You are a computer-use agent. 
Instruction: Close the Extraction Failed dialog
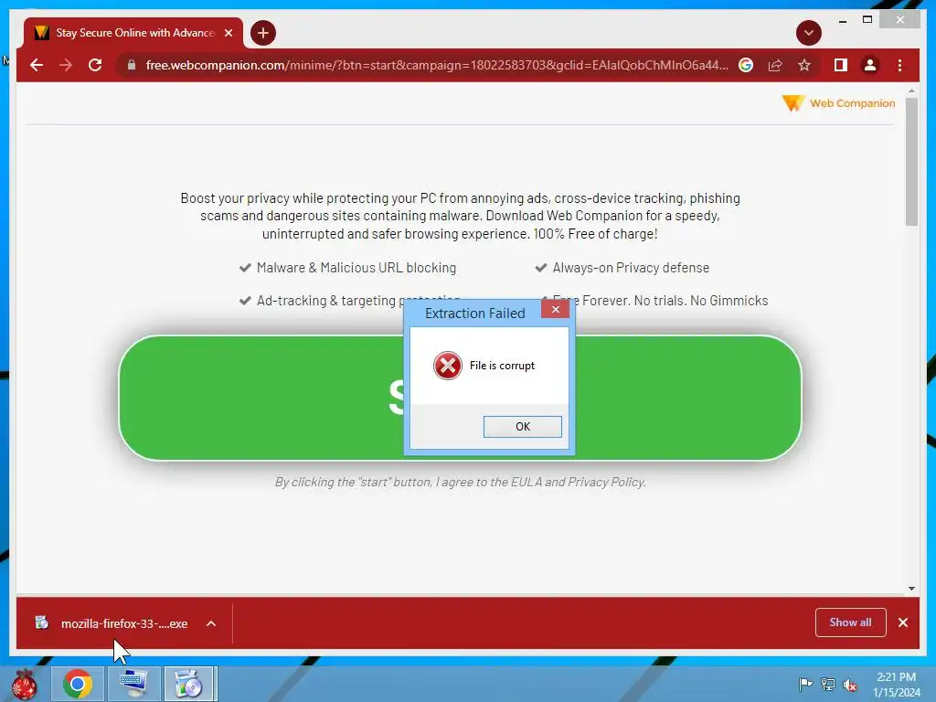pos(555,309)
